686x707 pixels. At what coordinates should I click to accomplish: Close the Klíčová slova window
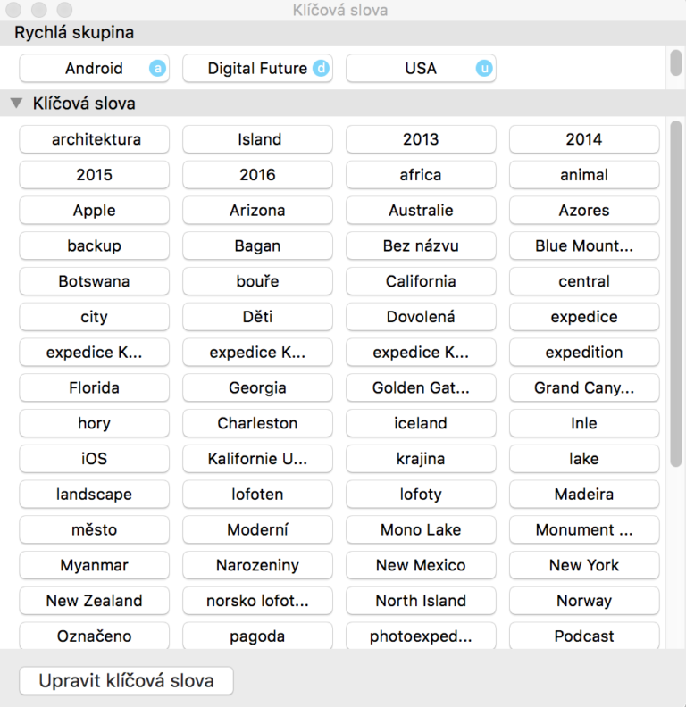[15, 11]
